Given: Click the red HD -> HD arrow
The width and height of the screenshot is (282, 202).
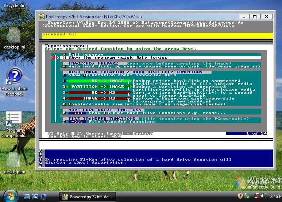Looking at the screenshot, I should (x=99, y=93).
